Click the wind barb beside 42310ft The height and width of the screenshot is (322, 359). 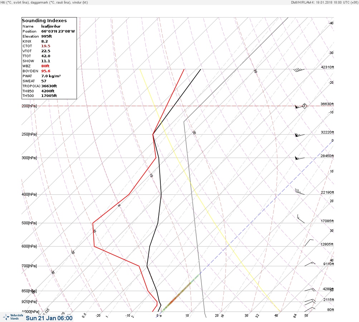tap(299, 70)
